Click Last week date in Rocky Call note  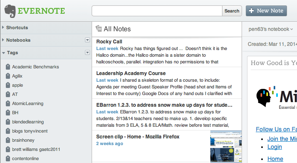pos(107,48)
